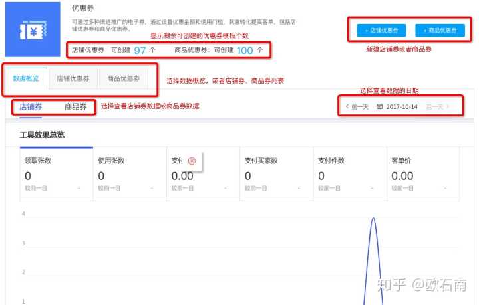Go to next day via 后一天

434,106
